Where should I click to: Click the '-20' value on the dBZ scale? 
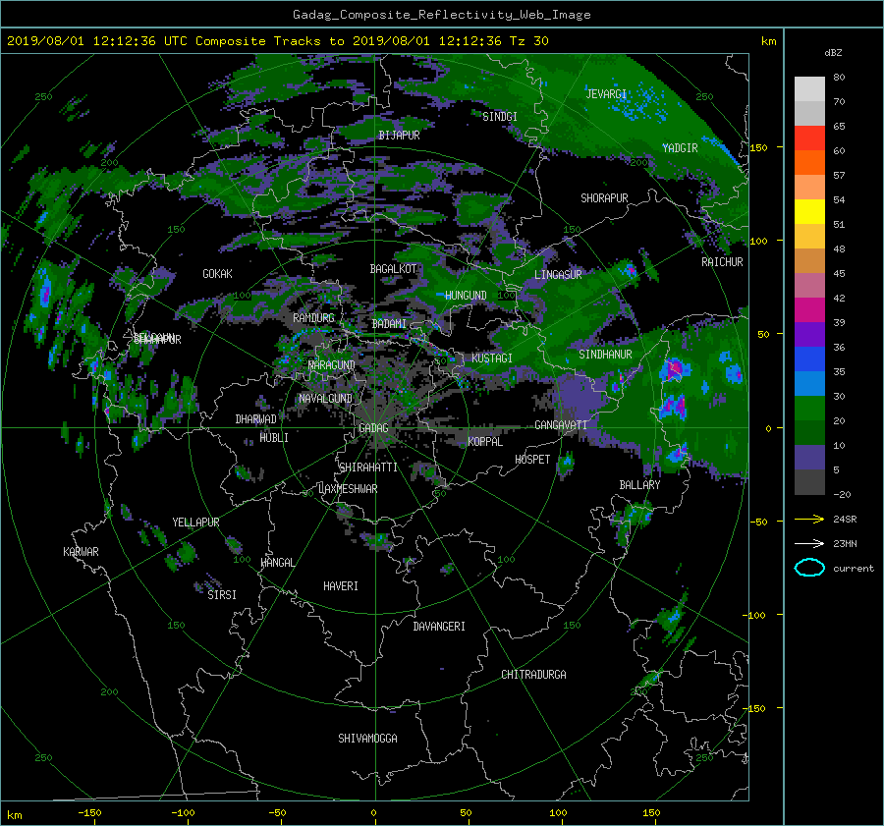click(x=842, y=494)
